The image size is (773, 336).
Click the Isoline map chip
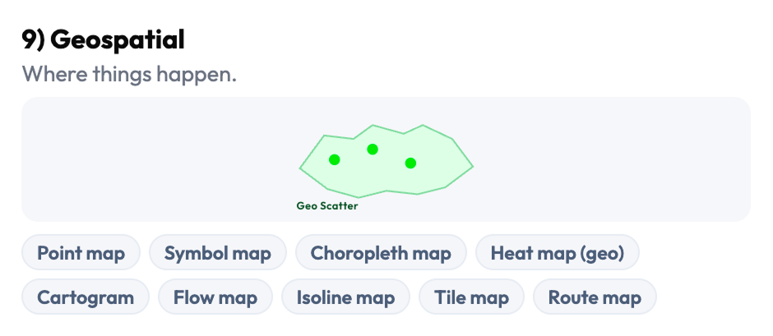coord(346,297)
